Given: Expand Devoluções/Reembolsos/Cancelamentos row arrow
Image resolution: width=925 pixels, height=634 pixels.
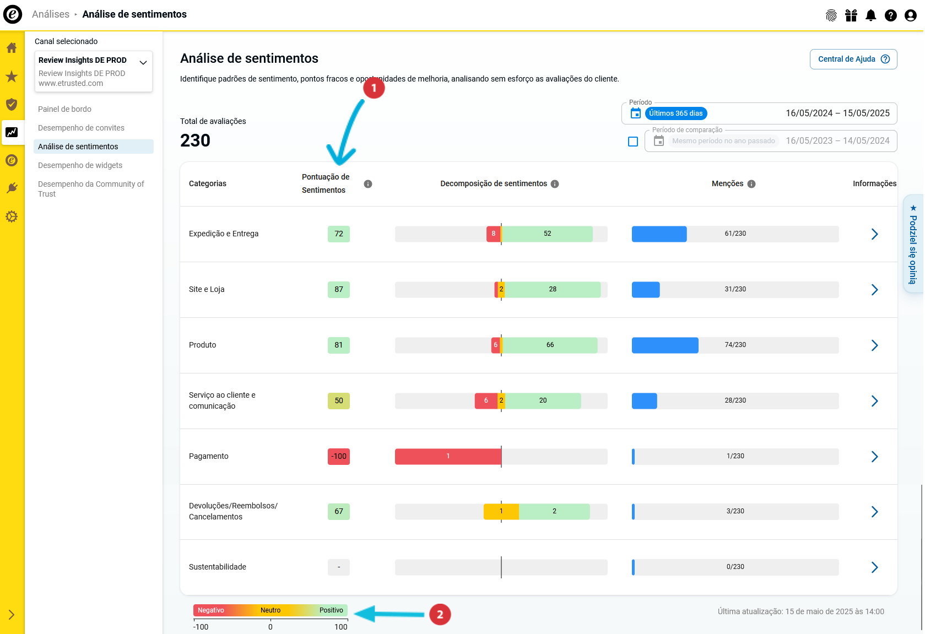Looking at the screenshot, I should coord(874,512).
